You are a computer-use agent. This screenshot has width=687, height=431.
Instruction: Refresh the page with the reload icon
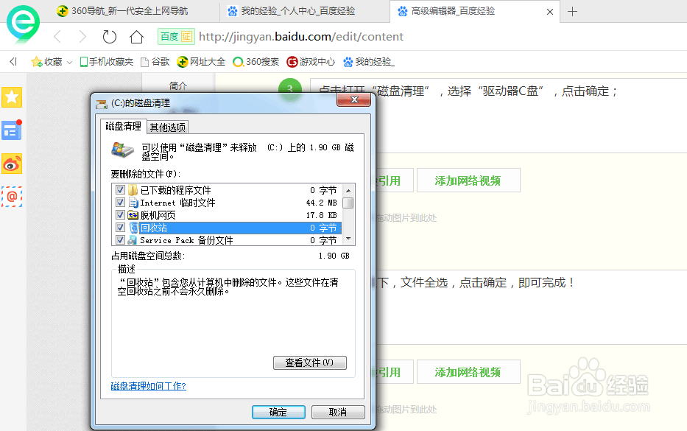click(x=110, y=36)
